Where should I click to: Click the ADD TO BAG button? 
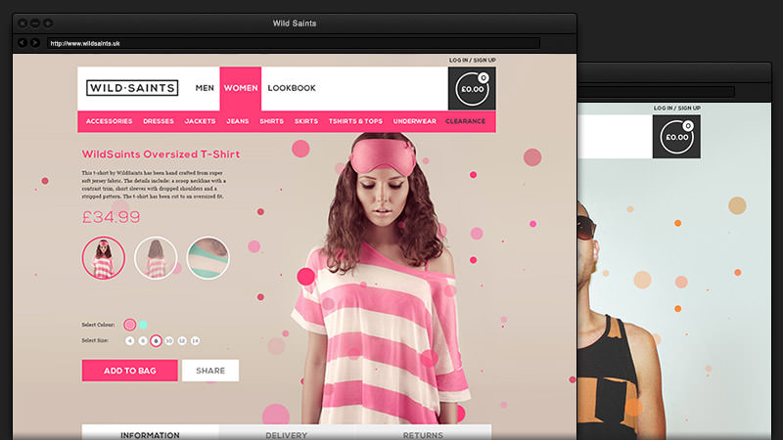(x=130, y=371)
